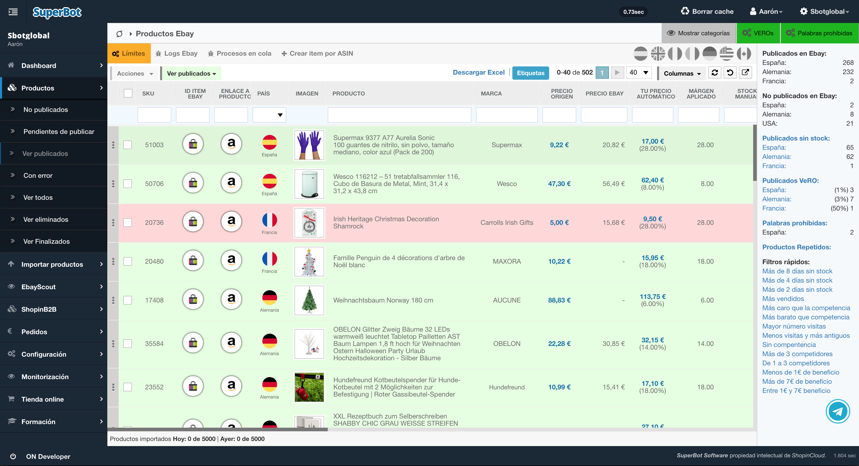859x466 pixels.
Task: Open eBay item for SKU 20480
Action: coord(193,260)
